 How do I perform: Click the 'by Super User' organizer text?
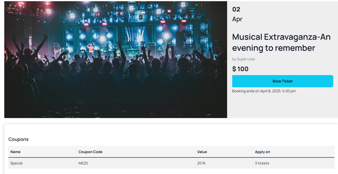coord(244,59)
